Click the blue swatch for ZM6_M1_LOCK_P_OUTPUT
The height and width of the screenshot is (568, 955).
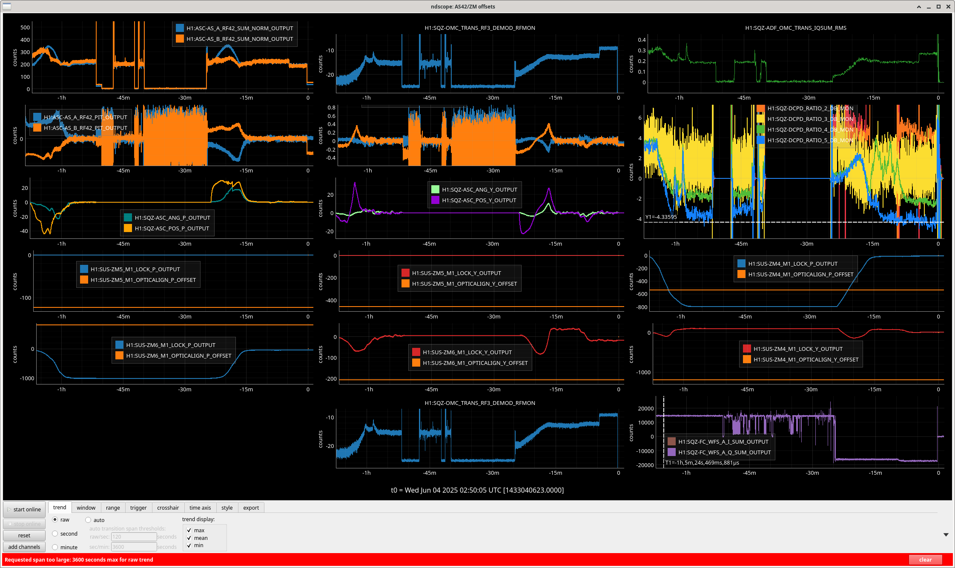pyautogui.click(x=119, y=345)
